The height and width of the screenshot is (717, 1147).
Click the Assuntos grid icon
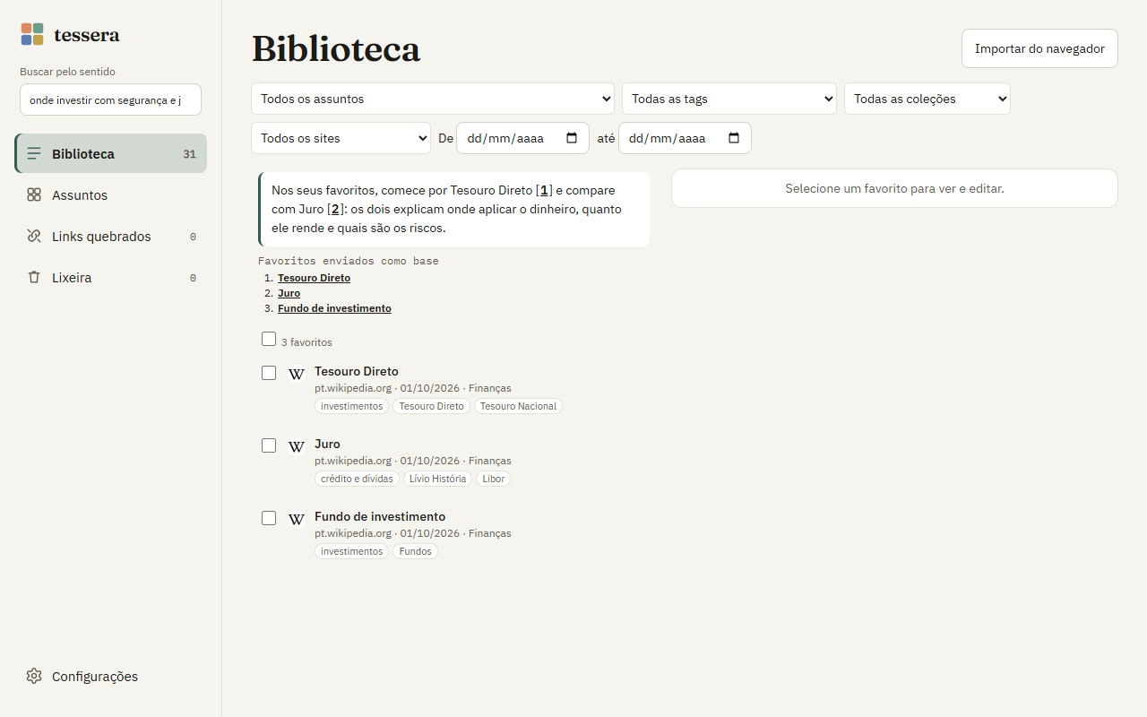[x=34, y=194]
